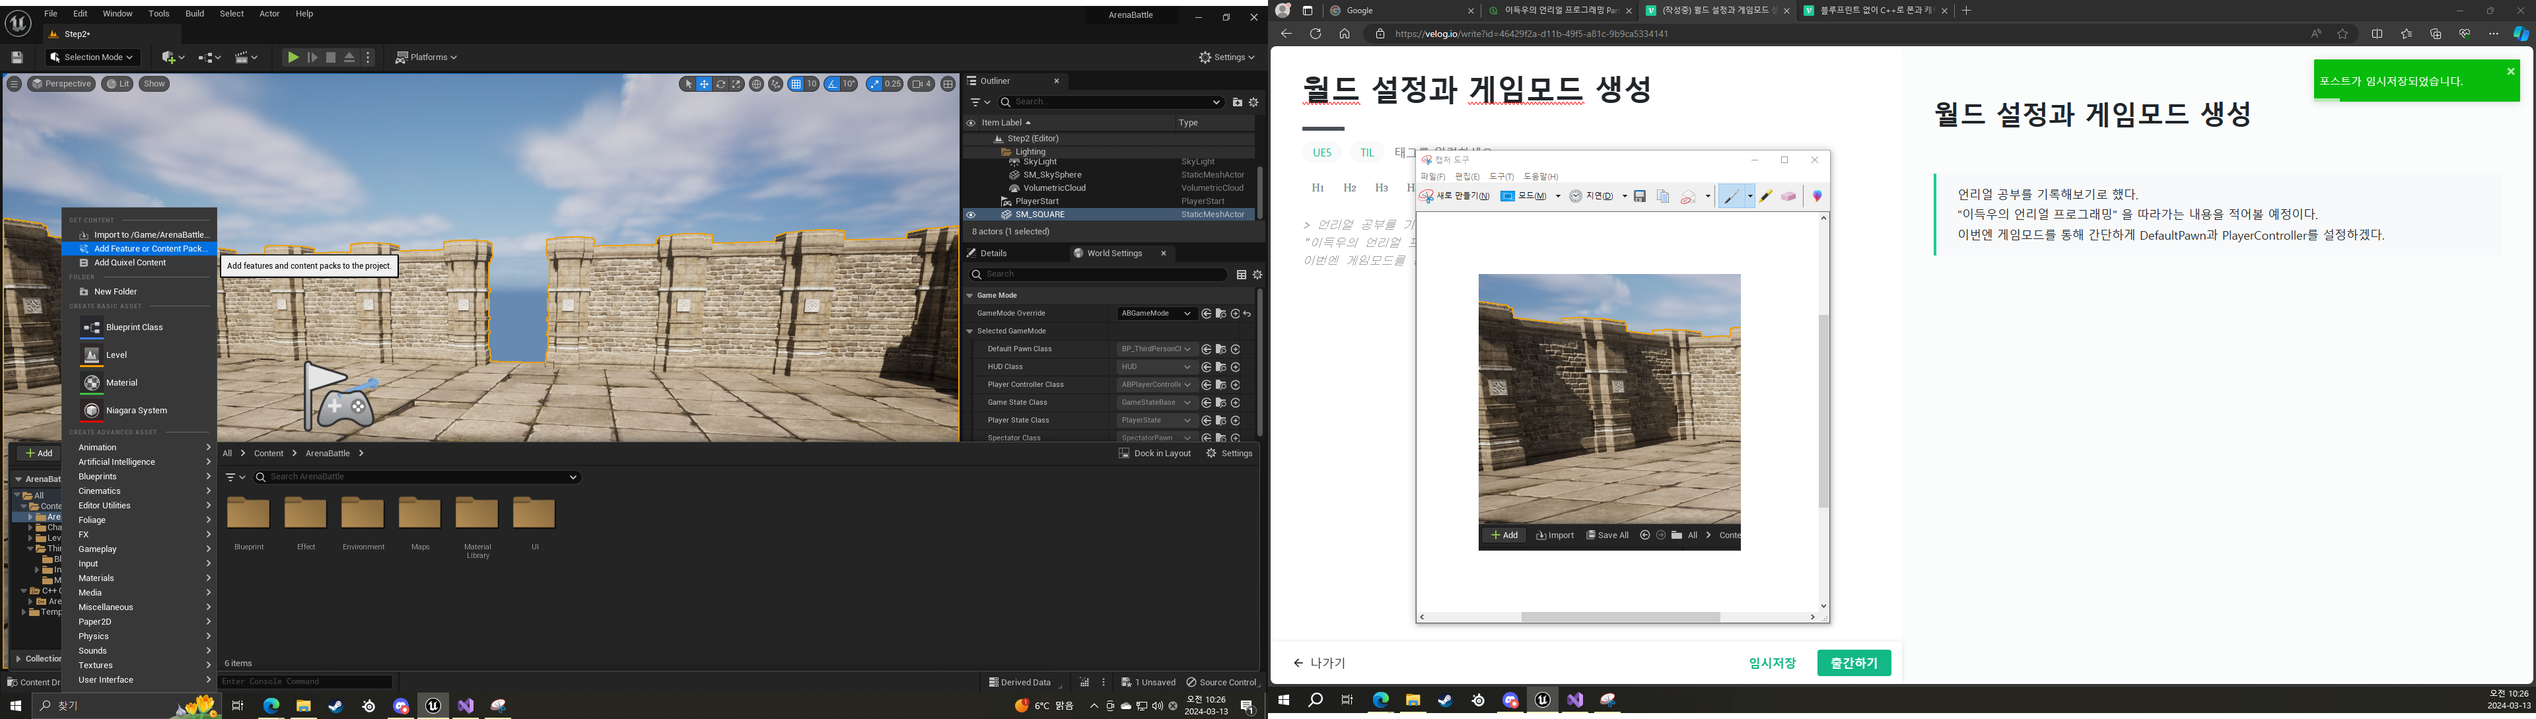Open the Environment folder thumbnail

[363, 514]
